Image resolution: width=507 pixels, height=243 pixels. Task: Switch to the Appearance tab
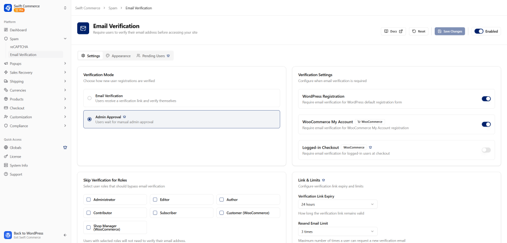118,56
